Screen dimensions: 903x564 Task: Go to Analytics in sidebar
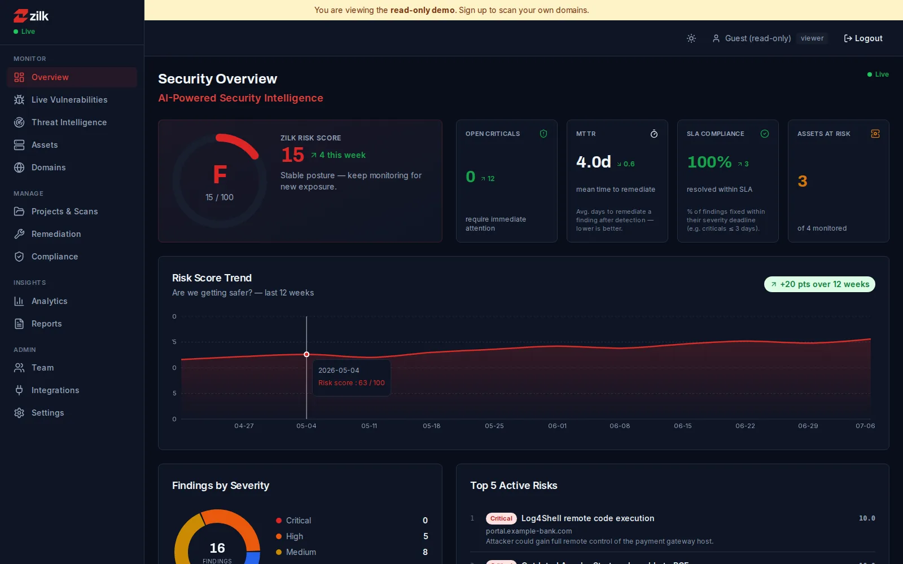coord(72,301)
